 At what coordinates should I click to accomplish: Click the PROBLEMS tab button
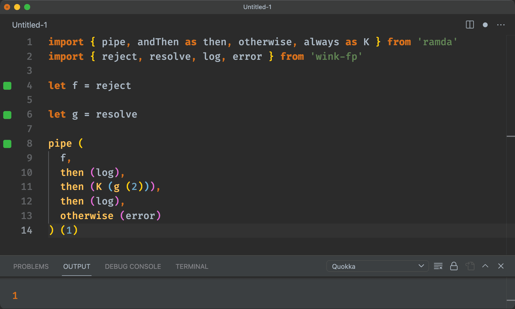click(x=30, y=266)
